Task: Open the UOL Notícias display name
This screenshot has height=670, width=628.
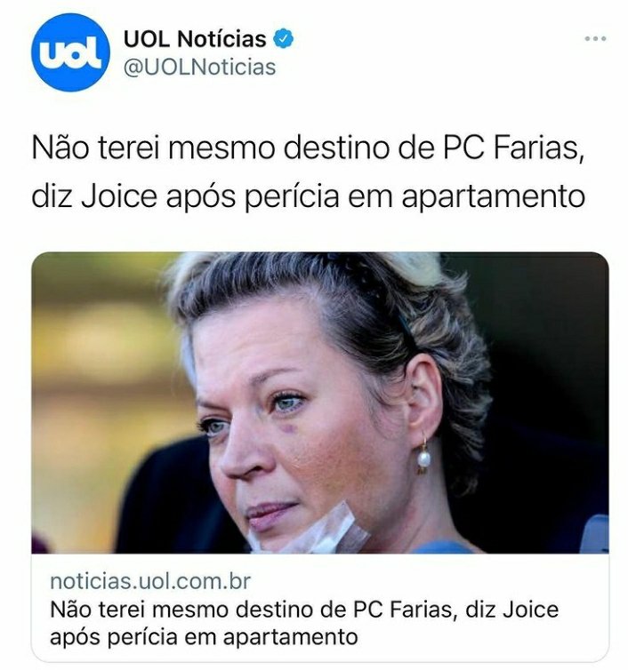Action: 195,39
